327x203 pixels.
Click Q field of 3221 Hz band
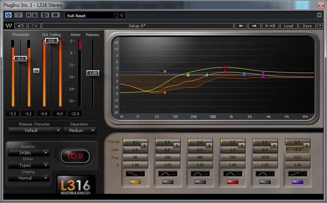298,165
